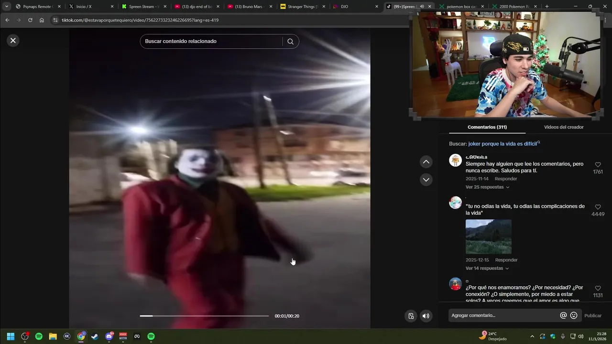Open Discord from the taskbar

tap(109, 336)
